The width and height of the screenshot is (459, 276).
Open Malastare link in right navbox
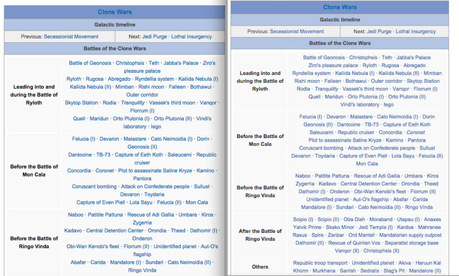click(361, 117)
